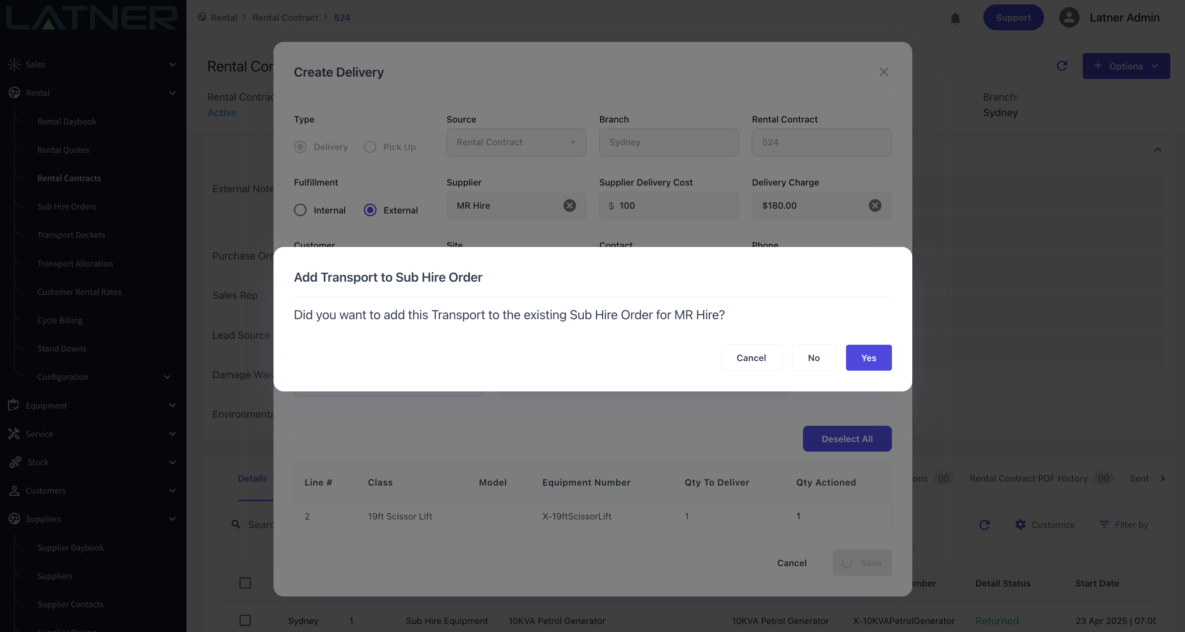1185x632 pixels.
Task: Close the Create Delivery dialog
Action: tap(884, 72)
